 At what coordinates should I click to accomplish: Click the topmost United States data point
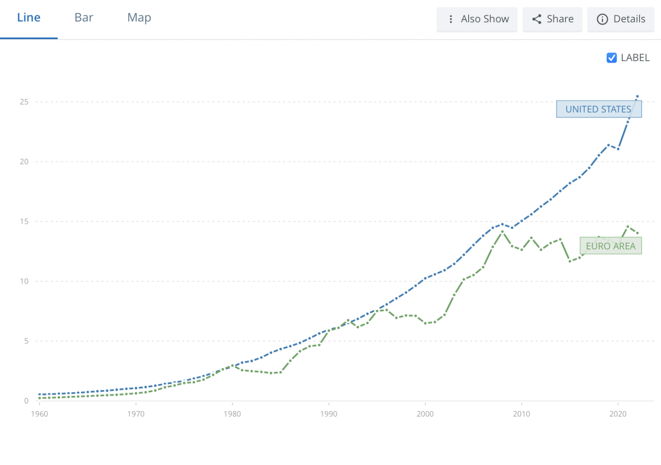click(x=637, y=96)
